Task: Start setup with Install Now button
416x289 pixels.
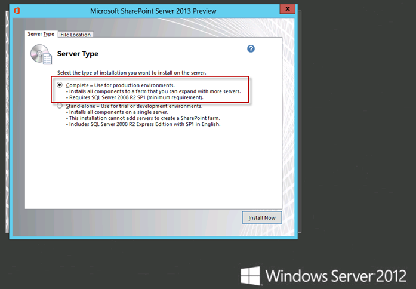Action: (261, 217)
